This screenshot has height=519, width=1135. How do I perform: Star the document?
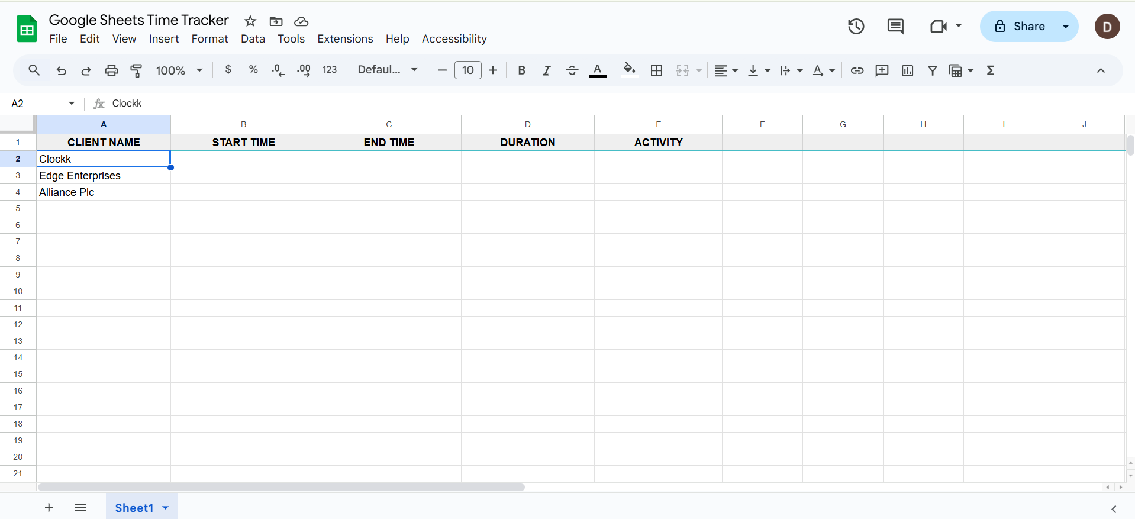[x=250, y=21]
